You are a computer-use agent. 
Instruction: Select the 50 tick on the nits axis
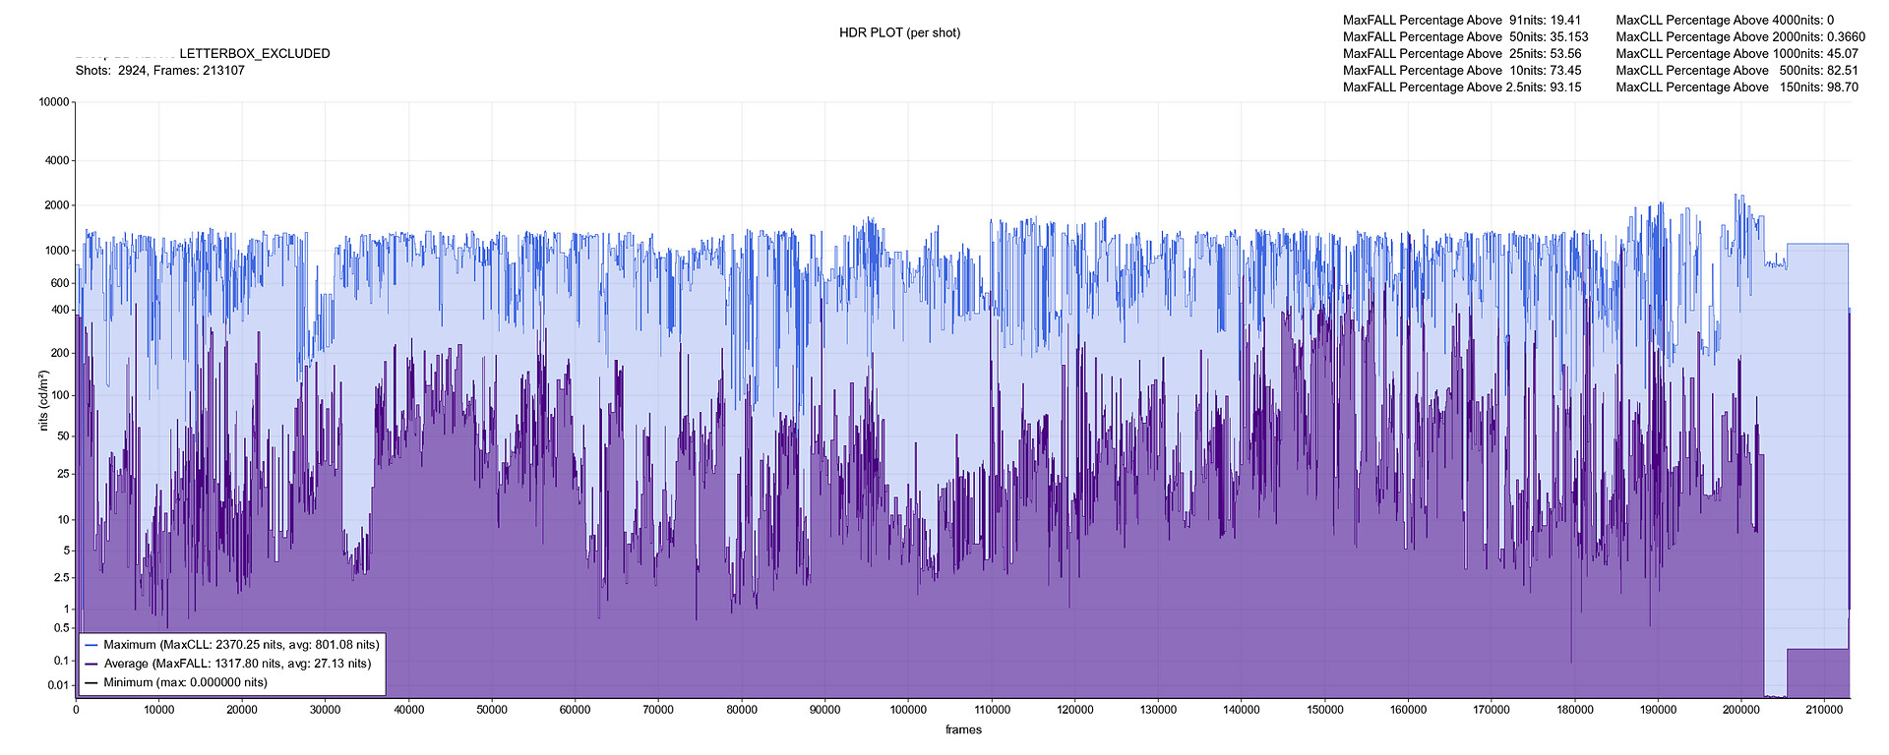pos(64,436)
